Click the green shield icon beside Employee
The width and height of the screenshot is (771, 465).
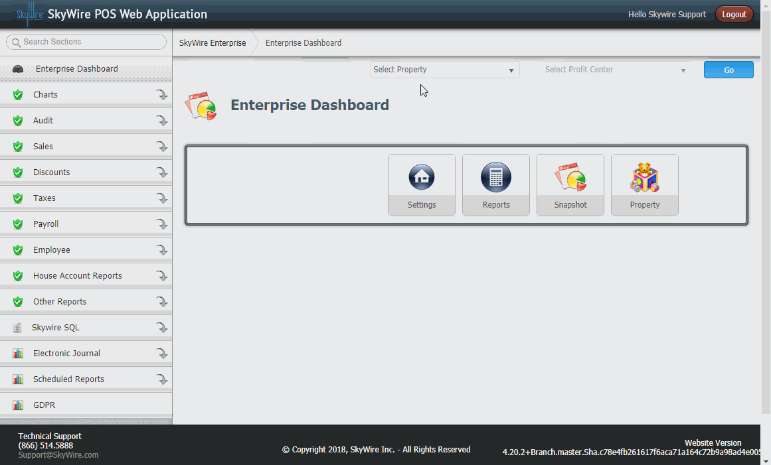pyautogui.click(x=18, y=250)
